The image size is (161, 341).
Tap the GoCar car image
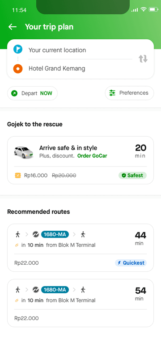point(24,152)
